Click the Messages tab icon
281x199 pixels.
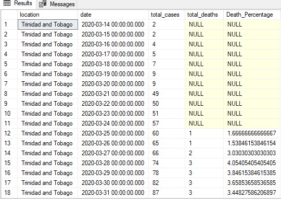pos(43,4)
